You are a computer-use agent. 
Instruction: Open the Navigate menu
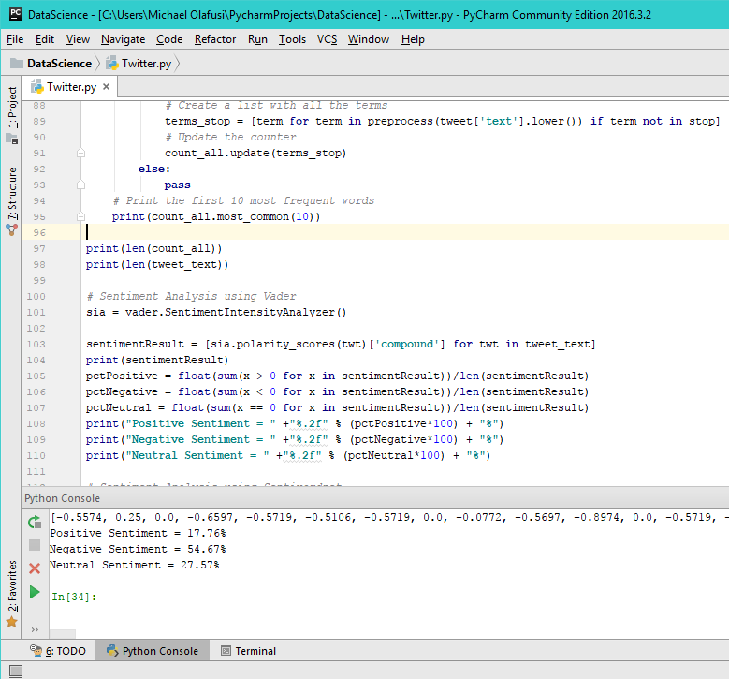[123, 39]
